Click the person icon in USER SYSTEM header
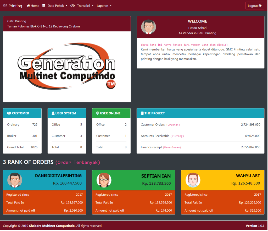268x231 pixels. (x=53, y=113)
